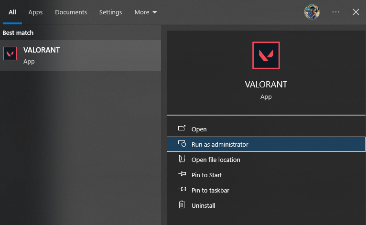Click the Open file location icon
Viewport: 366px width, 225px height.
coord(182,160)
